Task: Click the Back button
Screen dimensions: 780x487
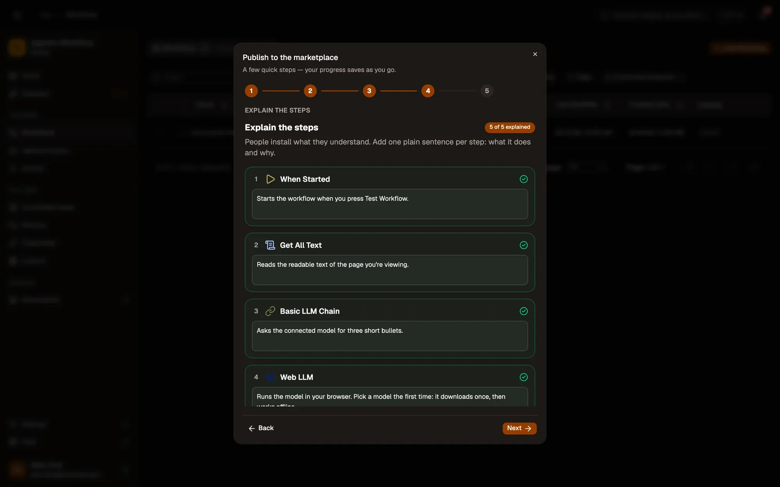Action: click(x=261, y=428)
